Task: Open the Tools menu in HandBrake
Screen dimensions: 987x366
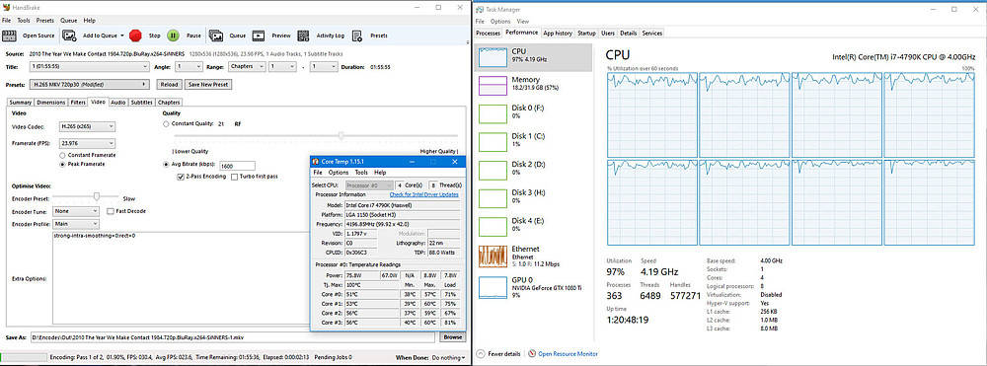Action: [x=24, y=21]
